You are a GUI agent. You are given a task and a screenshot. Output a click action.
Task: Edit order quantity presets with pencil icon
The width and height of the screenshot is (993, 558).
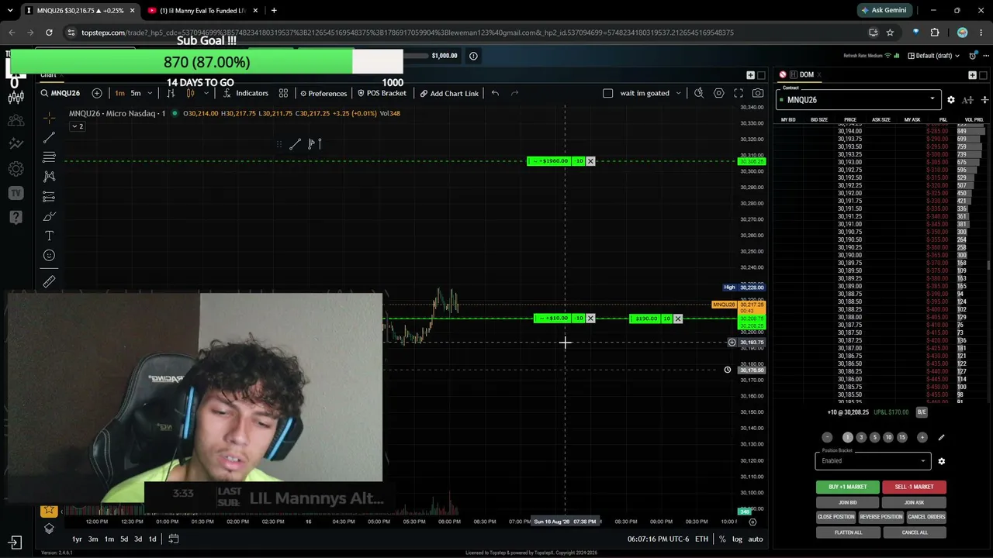(941, 437)
